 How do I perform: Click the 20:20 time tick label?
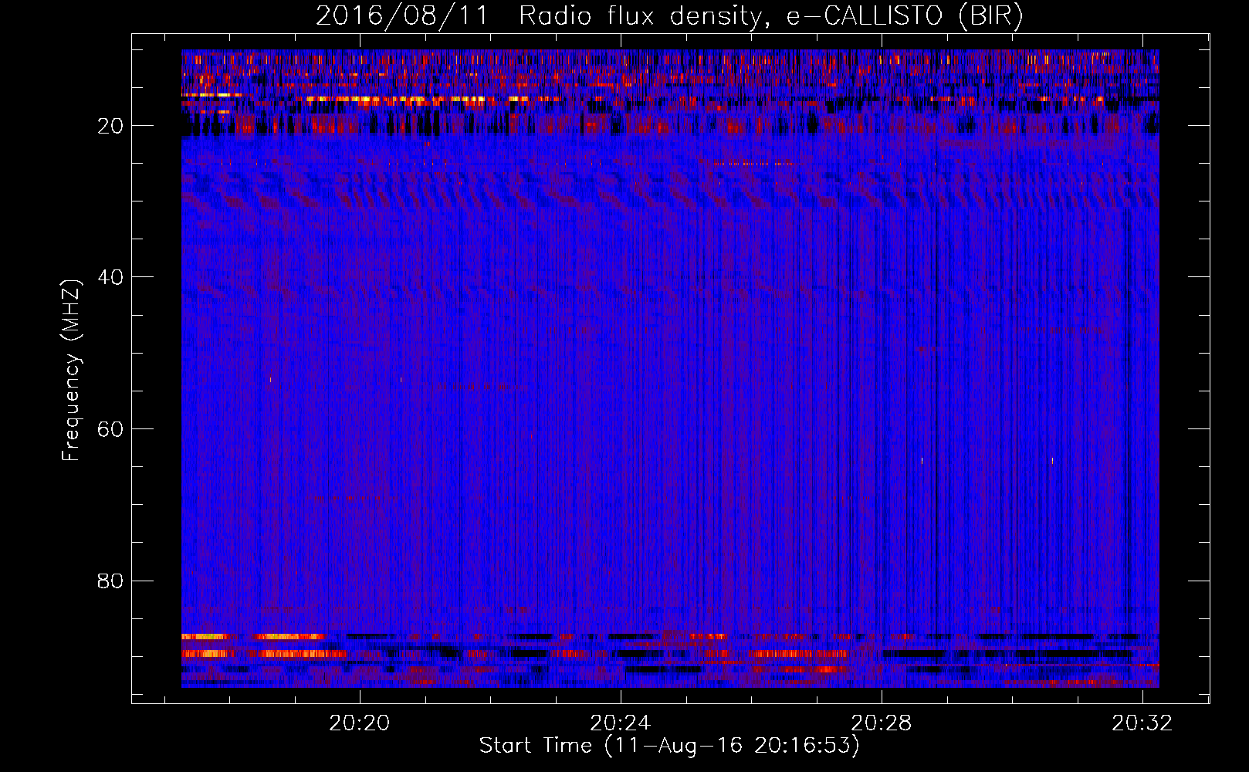(360, 723)
